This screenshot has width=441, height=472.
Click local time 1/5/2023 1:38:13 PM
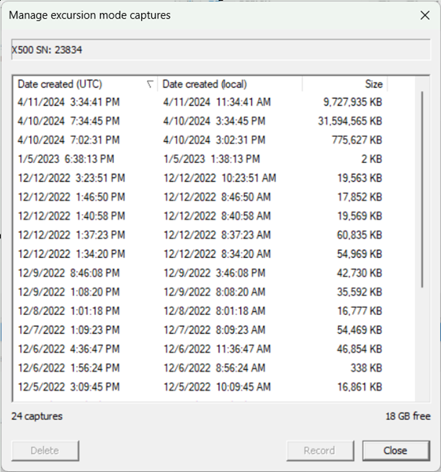tap(211, 159)
